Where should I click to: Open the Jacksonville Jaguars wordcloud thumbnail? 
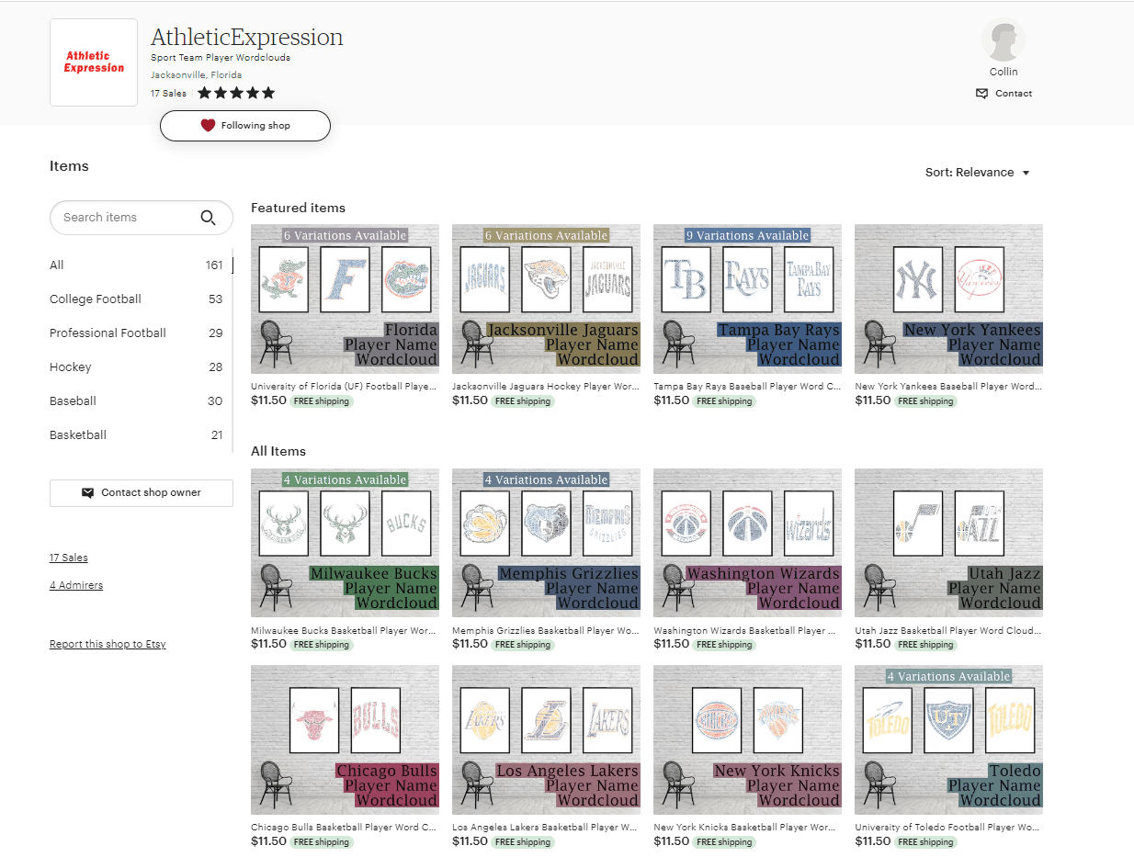(546, 299)
